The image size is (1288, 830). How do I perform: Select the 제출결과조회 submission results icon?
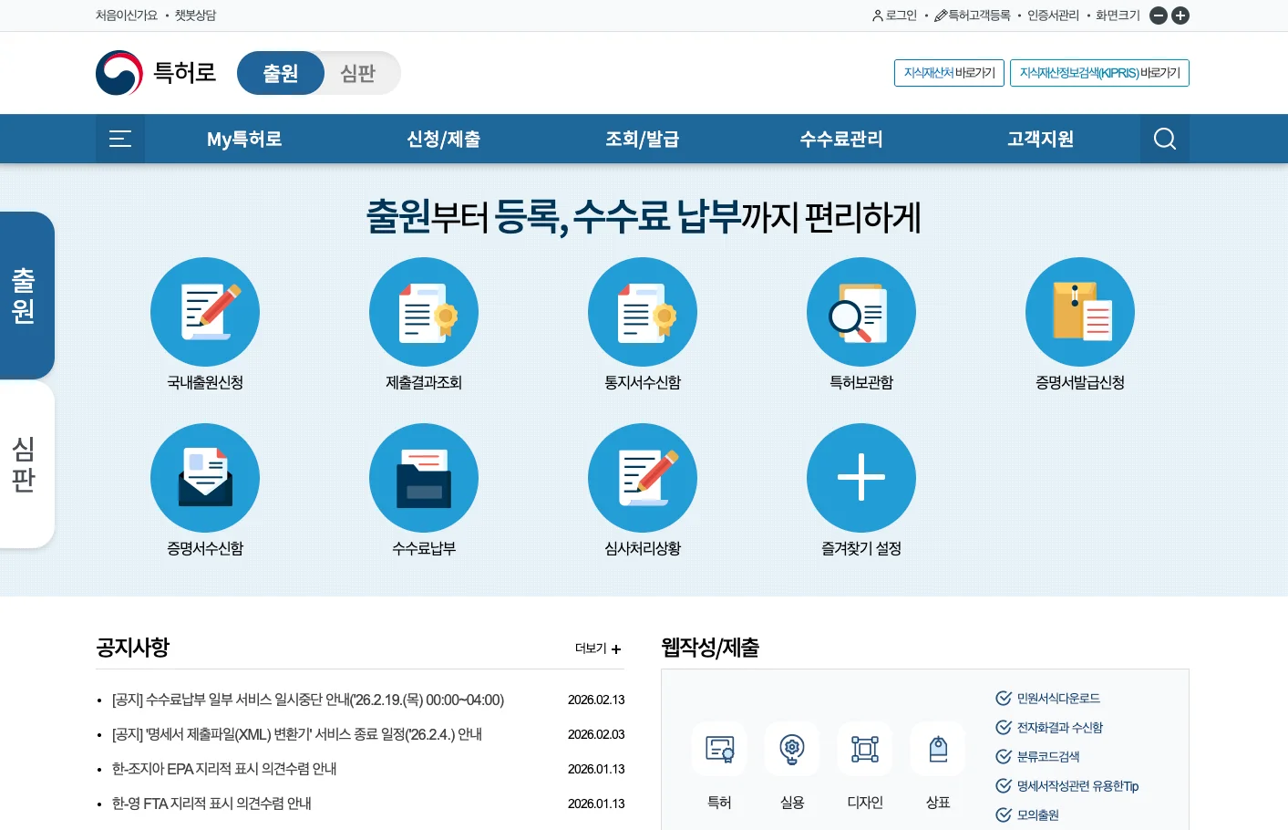[x=424, y=311]
